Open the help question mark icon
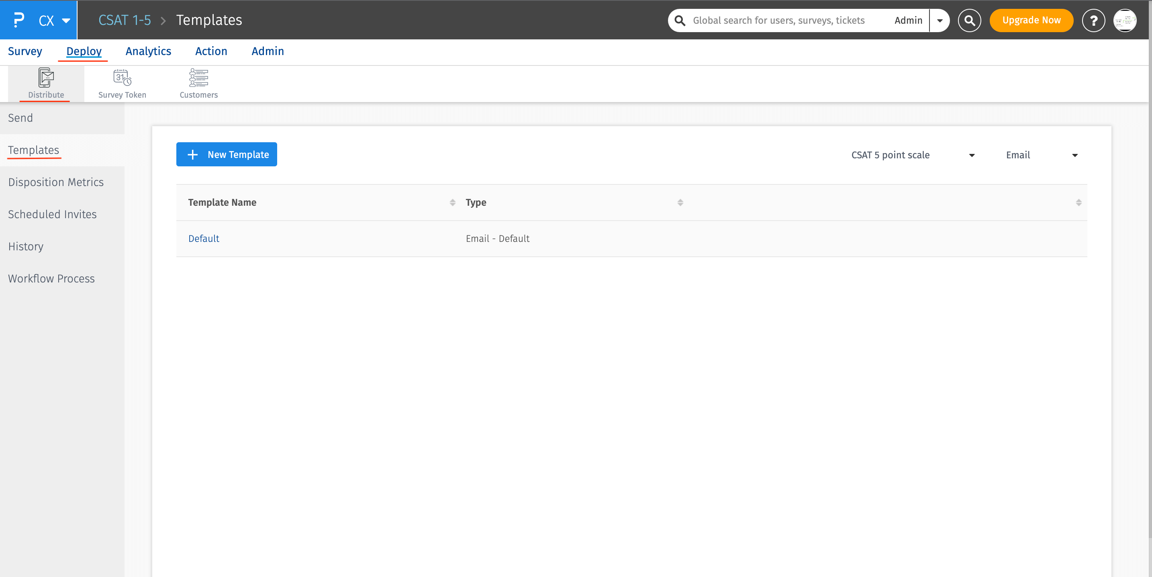 tap(1093, 20)
